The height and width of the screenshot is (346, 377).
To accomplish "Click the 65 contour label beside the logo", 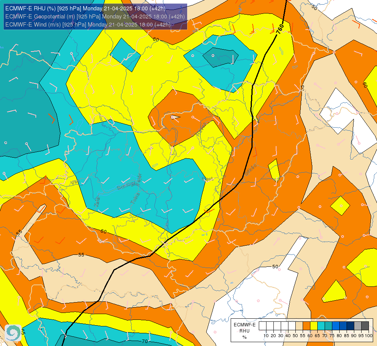I will click(x=23, y=332).
